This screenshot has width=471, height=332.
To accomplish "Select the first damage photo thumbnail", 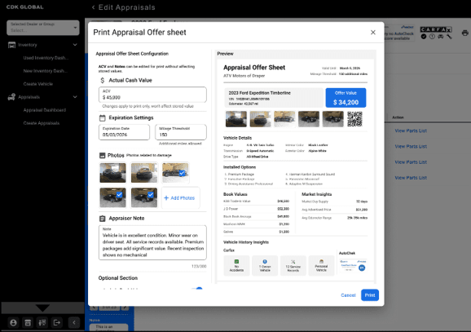I will coord(113,173).
